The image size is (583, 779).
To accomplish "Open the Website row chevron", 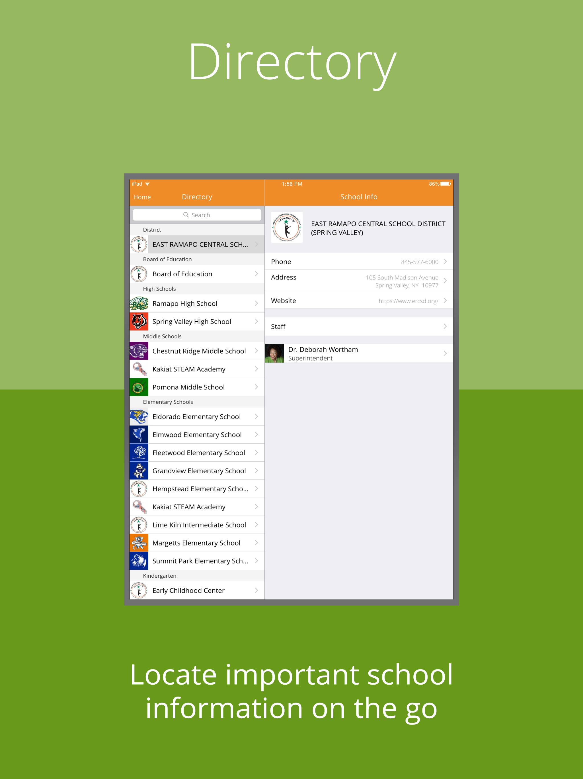I will click(x=445, y=301).
